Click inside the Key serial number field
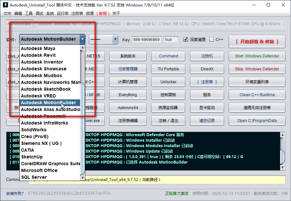 tap(147, 39)
